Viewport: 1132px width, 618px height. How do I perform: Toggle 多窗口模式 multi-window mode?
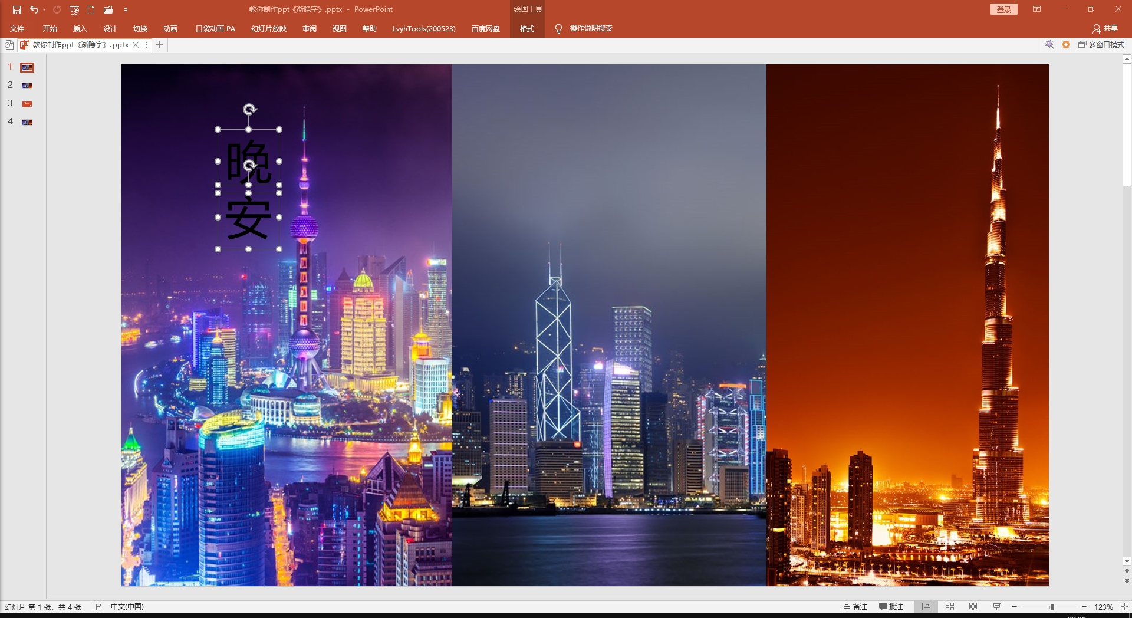click(1101, 45)
